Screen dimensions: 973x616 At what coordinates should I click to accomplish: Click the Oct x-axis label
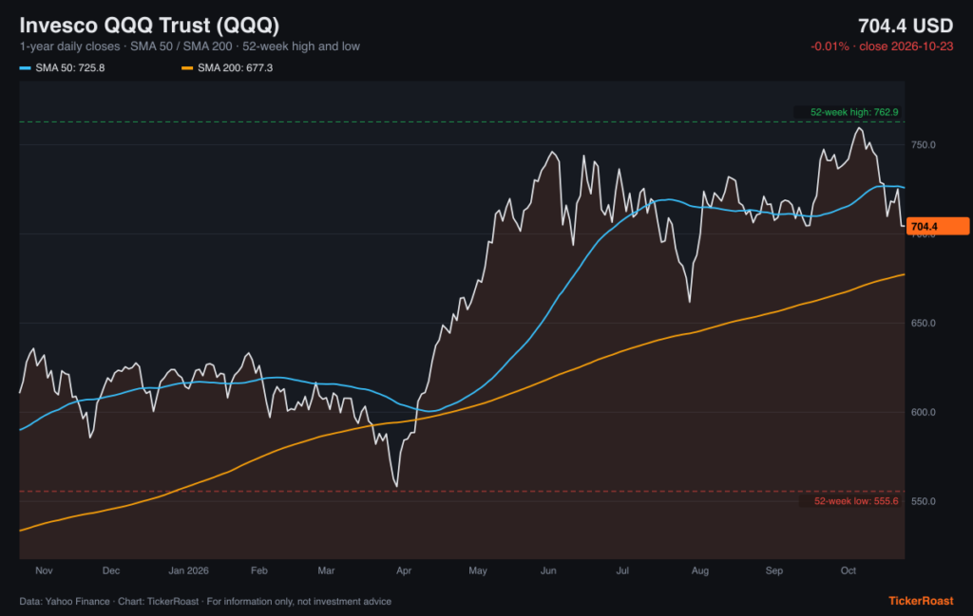click(849, 570)
